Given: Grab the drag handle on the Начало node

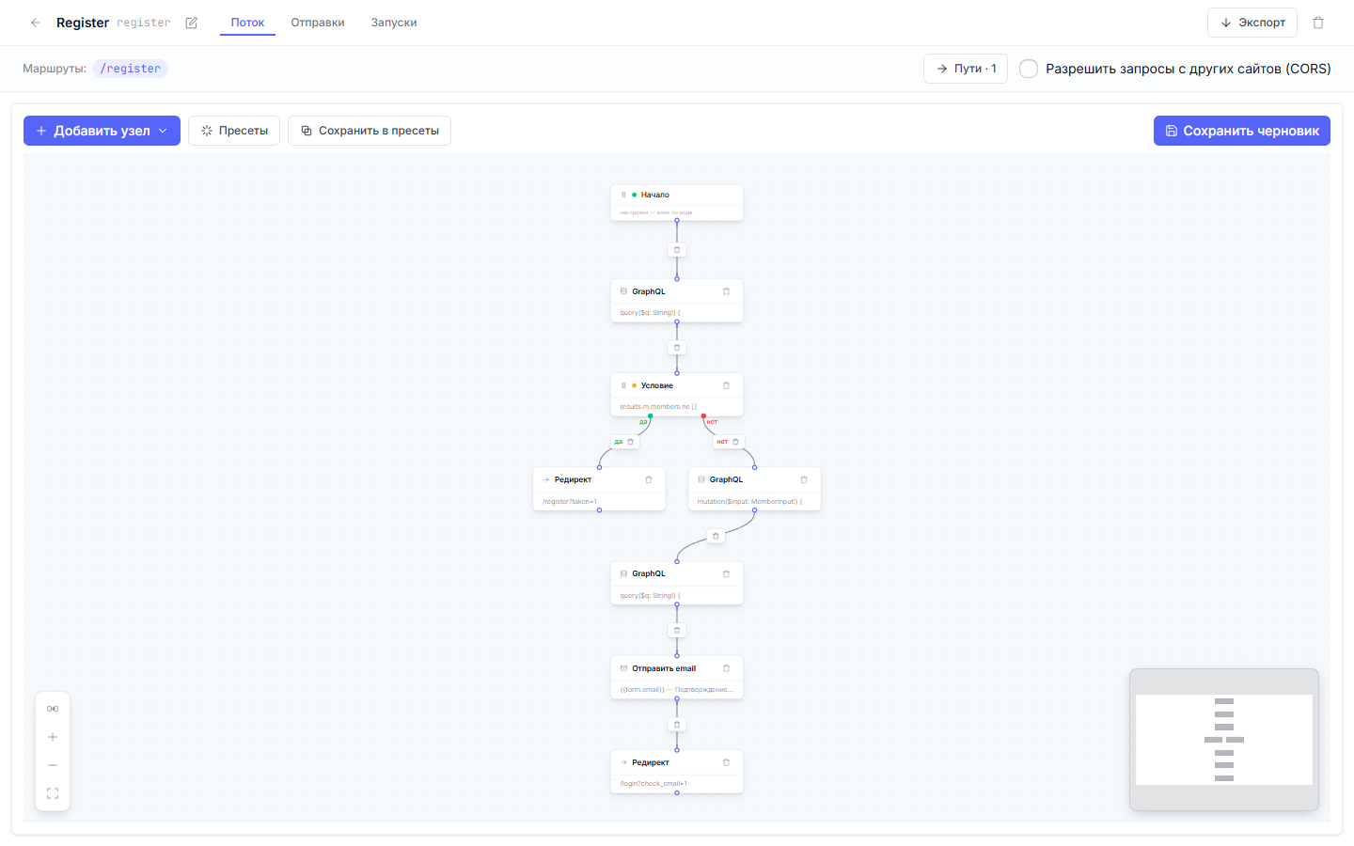Looking at the screenshot, I should tap(623, 195).
